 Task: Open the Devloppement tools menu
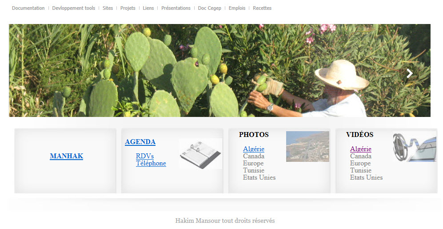click(74, 8)
